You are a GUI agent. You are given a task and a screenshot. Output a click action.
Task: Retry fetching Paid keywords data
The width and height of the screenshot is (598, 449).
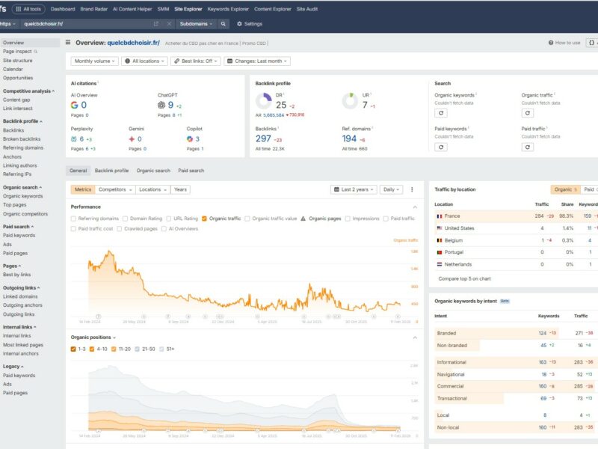click(x=441, y=147)
